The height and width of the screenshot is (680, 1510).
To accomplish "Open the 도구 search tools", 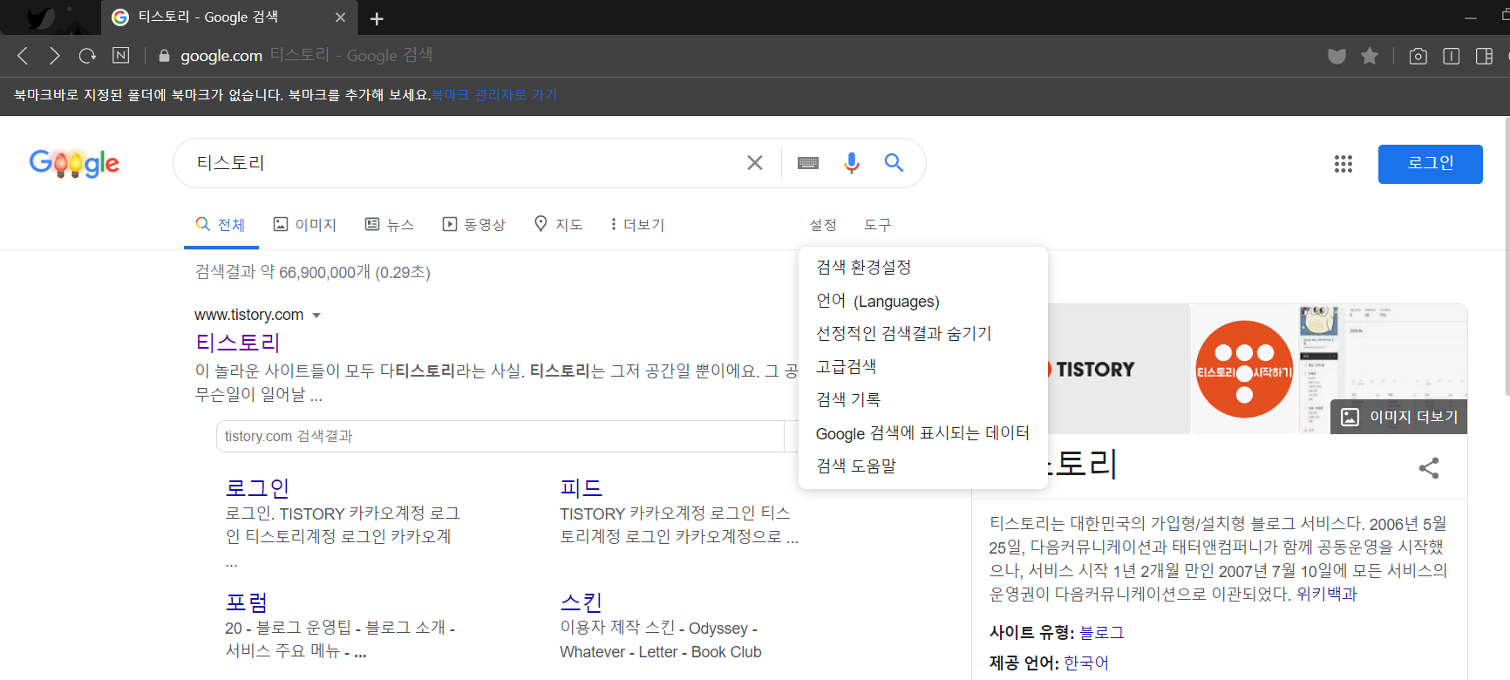I will pos(878,225).
